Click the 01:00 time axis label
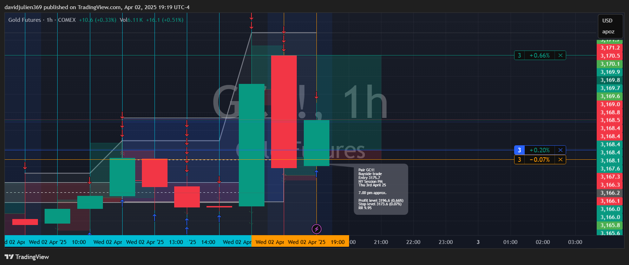 [x=510, y=242]
